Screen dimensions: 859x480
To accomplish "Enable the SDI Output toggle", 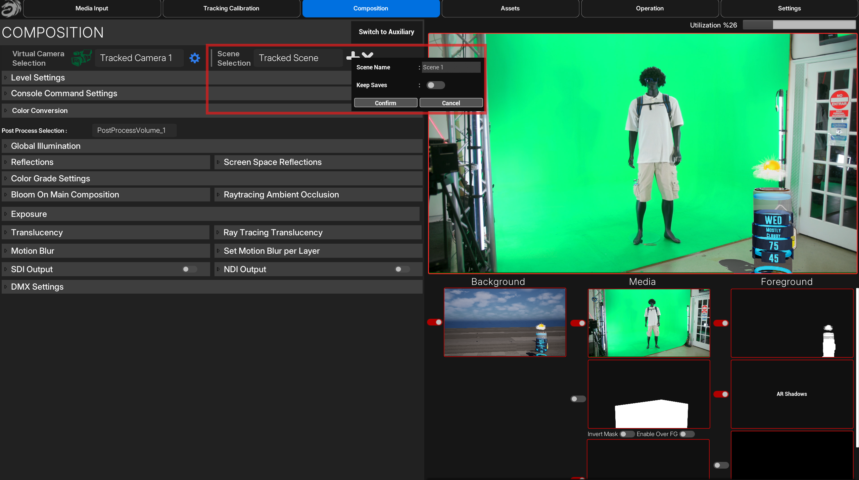I will (190, 269).
